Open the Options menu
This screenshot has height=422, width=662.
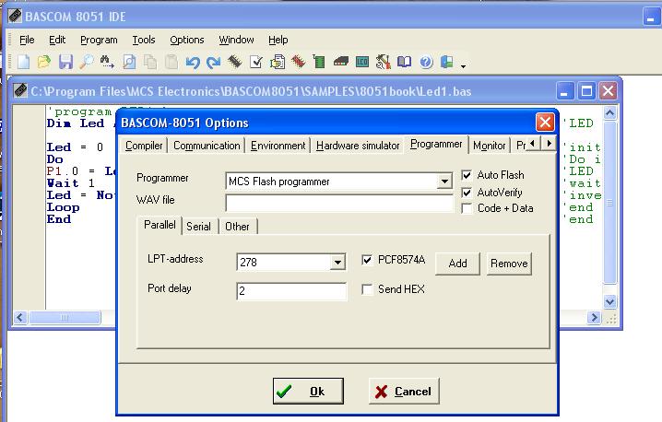187,40
